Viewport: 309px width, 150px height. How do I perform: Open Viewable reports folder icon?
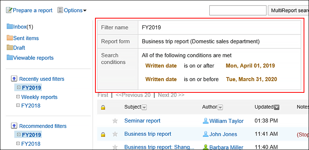tap(10, 58)
